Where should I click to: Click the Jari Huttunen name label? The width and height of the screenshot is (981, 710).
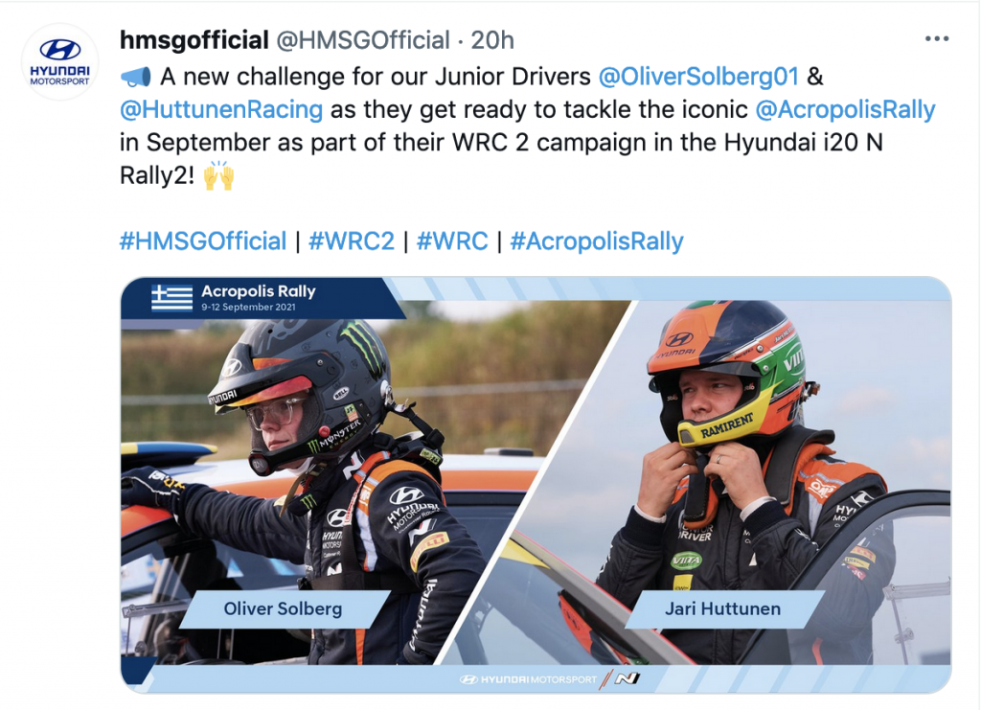[x=722, y=608]
